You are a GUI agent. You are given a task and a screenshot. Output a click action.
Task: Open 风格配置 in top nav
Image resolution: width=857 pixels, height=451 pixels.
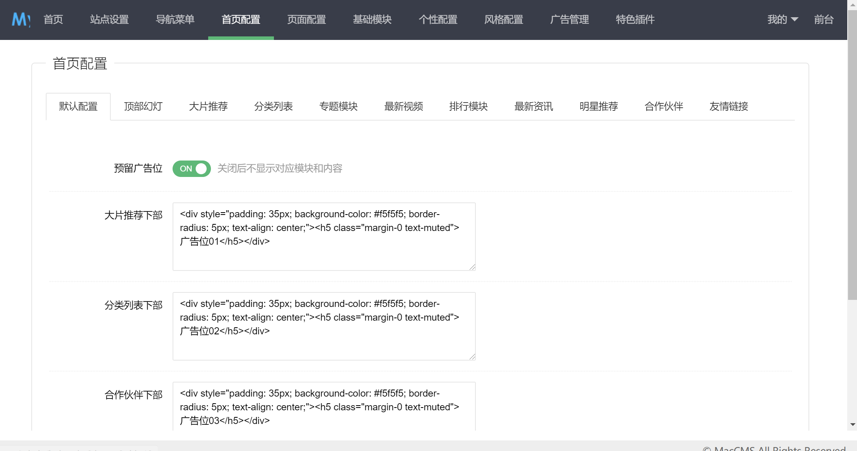pos(504,20)
